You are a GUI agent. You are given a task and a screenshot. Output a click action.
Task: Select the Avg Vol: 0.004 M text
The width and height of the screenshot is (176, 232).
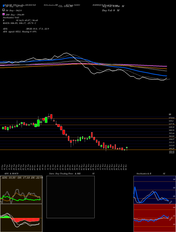tap(113, 6)
